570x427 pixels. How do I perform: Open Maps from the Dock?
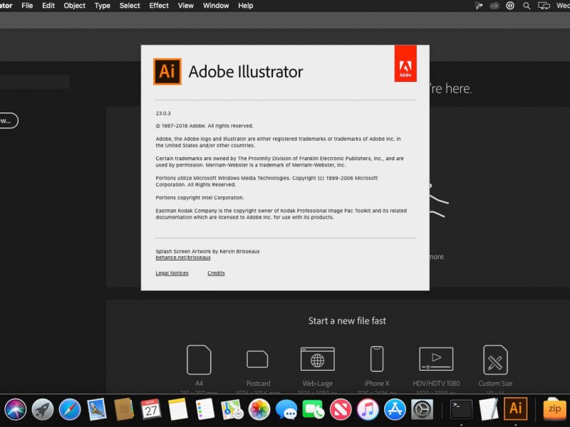pos(232,409)
